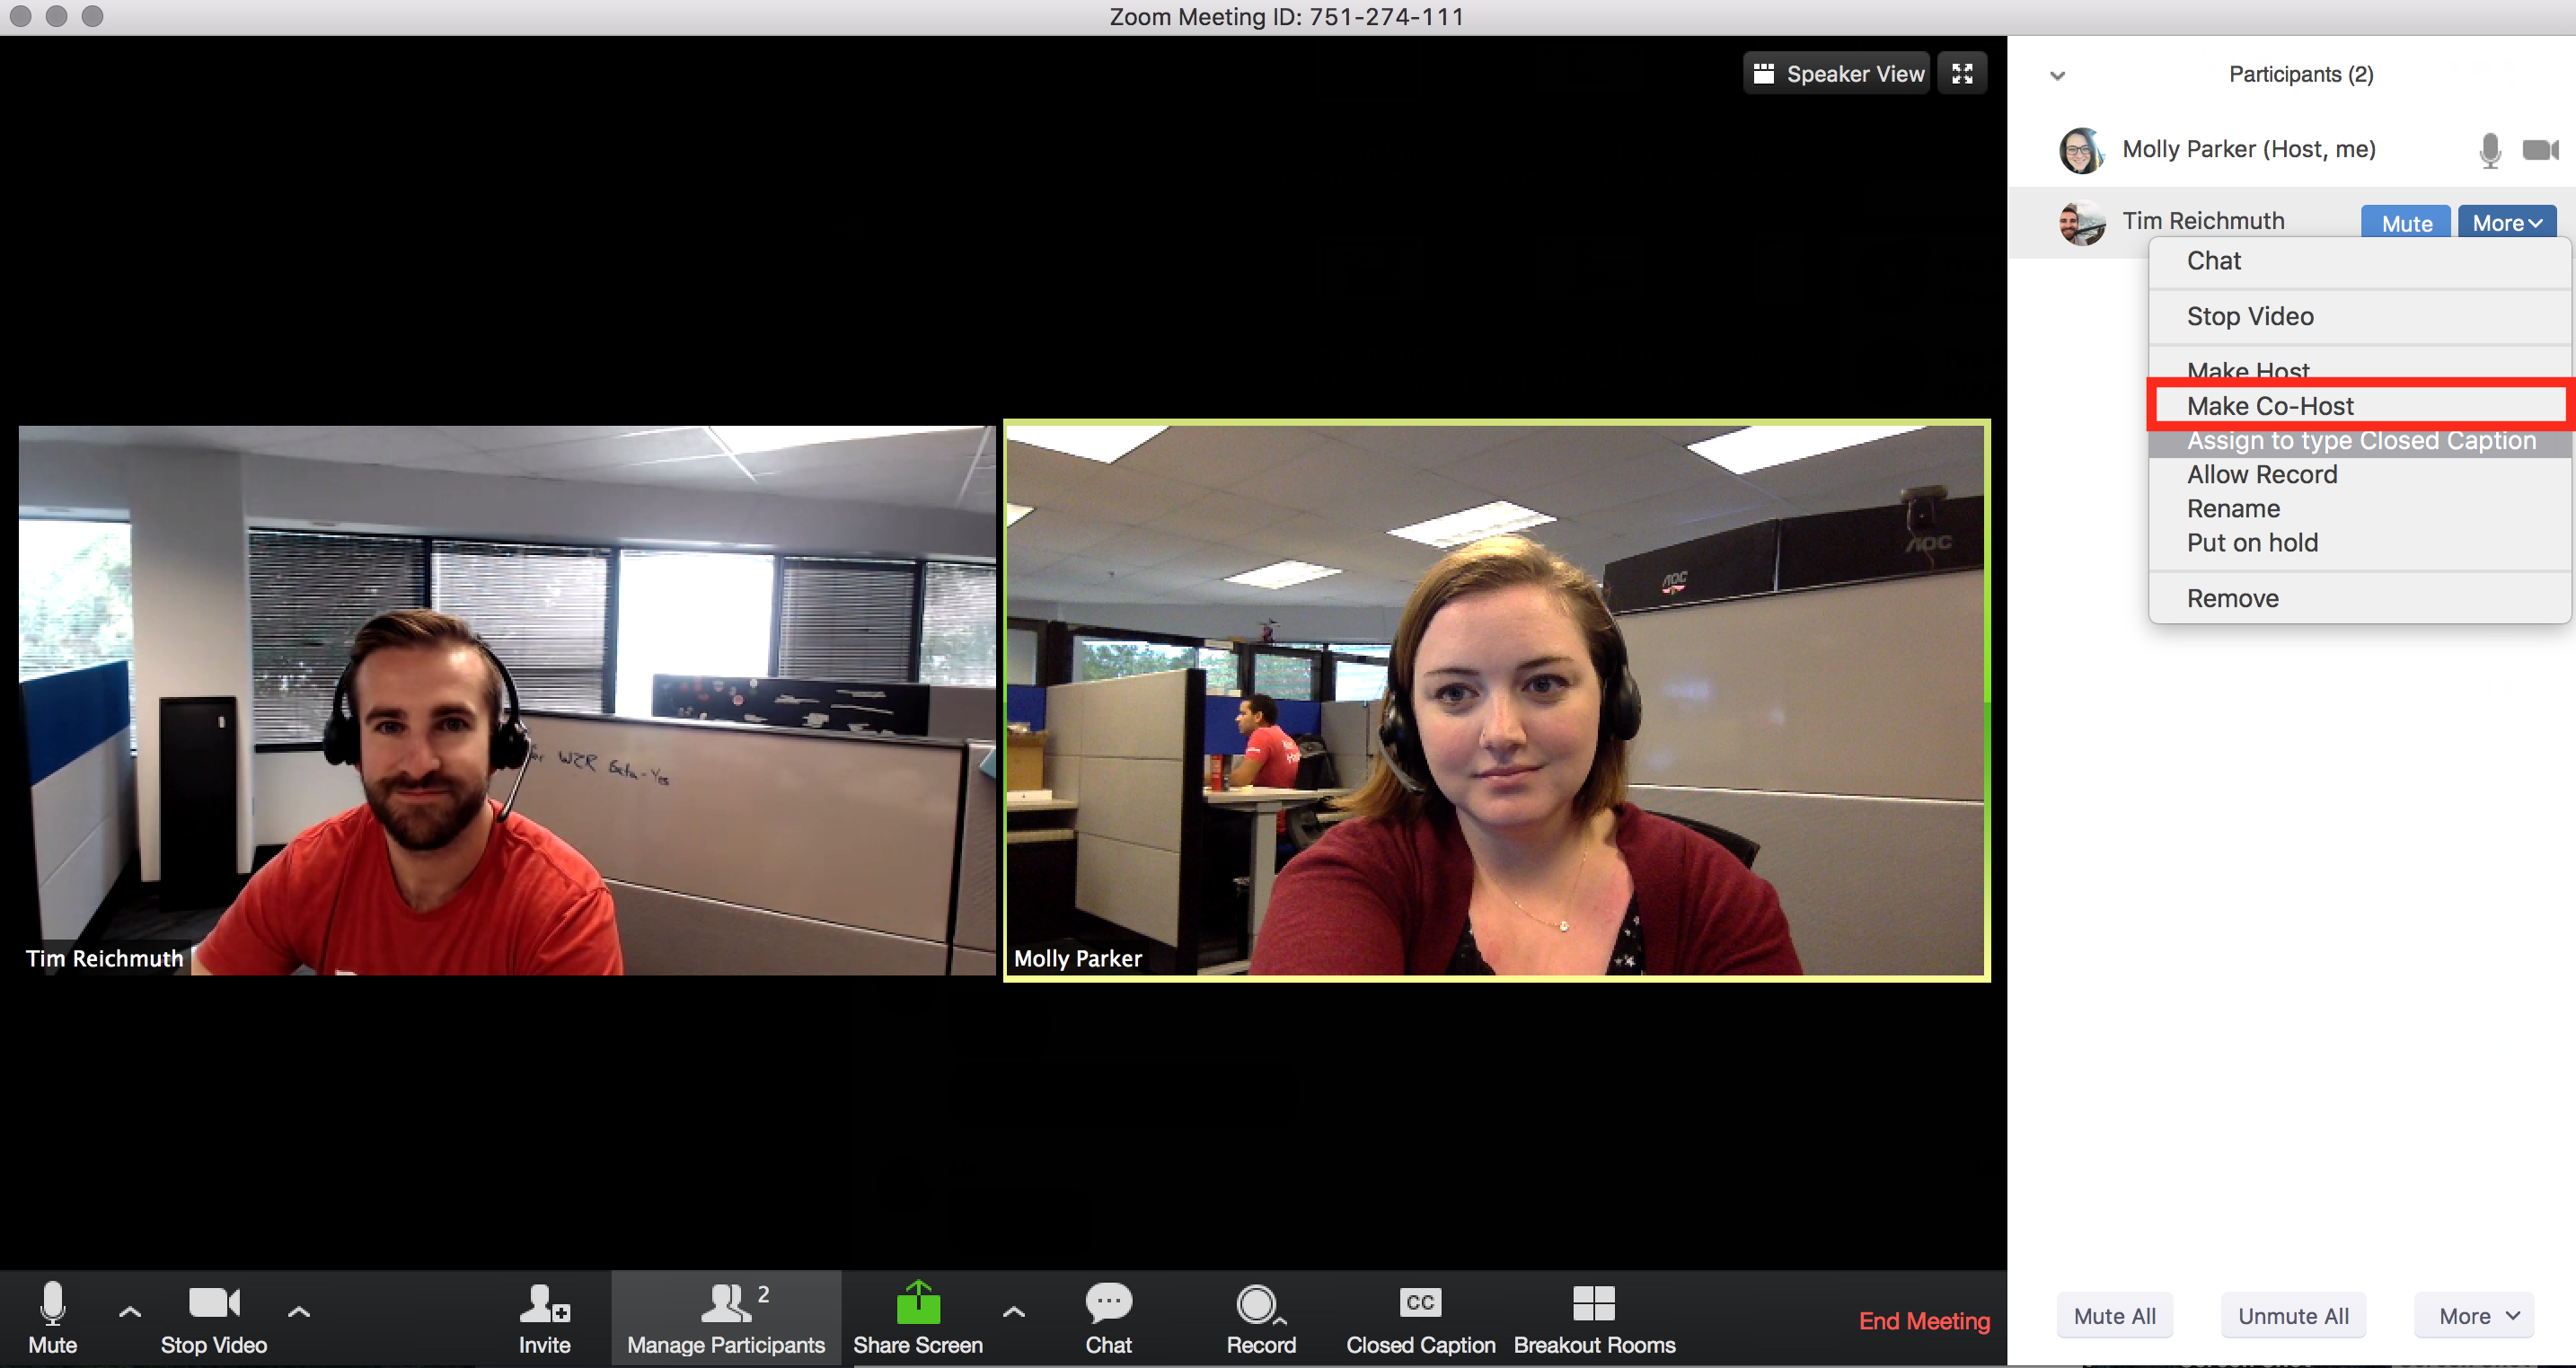Viewport: 2576px width, 1368px height.
Task: Click Tim Reichmuth participant thumbnail
Action: pyautogui.click(x=2080, y=220)
